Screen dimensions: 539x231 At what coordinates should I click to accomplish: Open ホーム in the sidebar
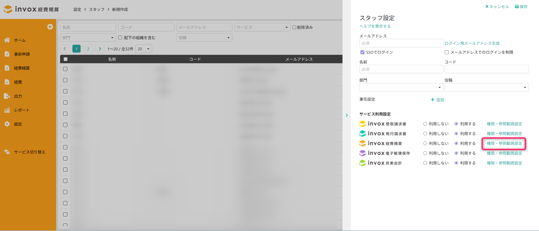click(x=20, y=40)
